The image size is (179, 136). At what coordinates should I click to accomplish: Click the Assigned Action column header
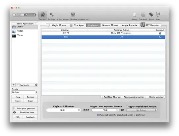tap(121, 30)
